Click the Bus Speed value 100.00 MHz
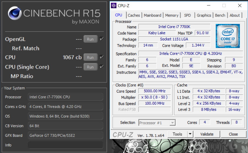The image size is (248, 153). [154, 103]
